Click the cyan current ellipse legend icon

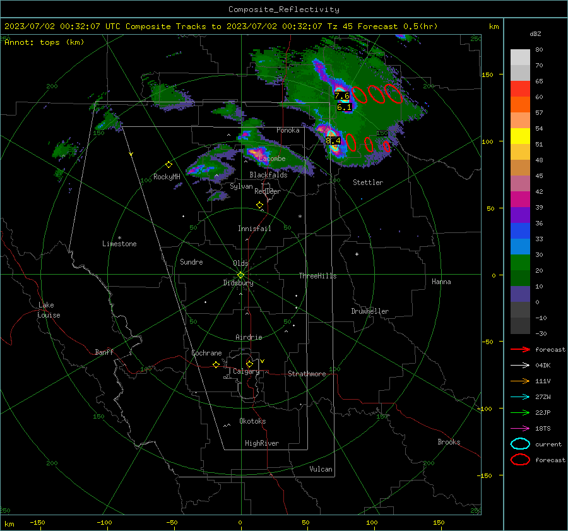tap(520, 444)
